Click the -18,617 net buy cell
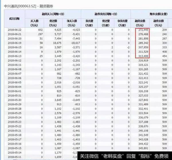Screen dimensions: 172x160 [75, 43]
